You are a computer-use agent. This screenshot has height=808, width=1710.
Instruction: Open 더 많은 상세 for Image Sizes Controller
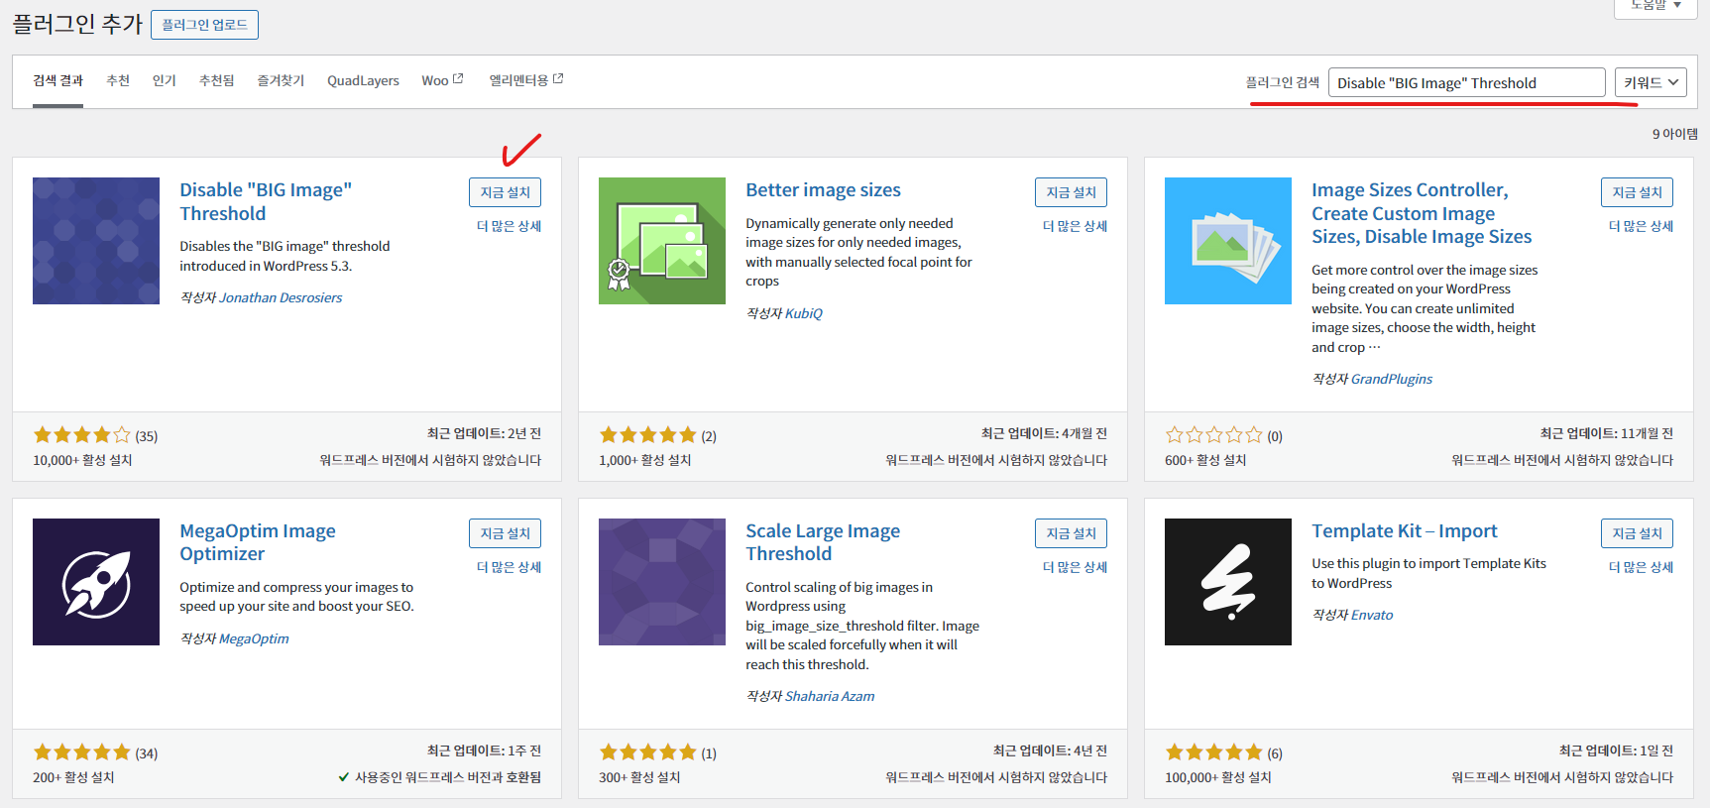pyautogui.click(x=1641, y=226)
